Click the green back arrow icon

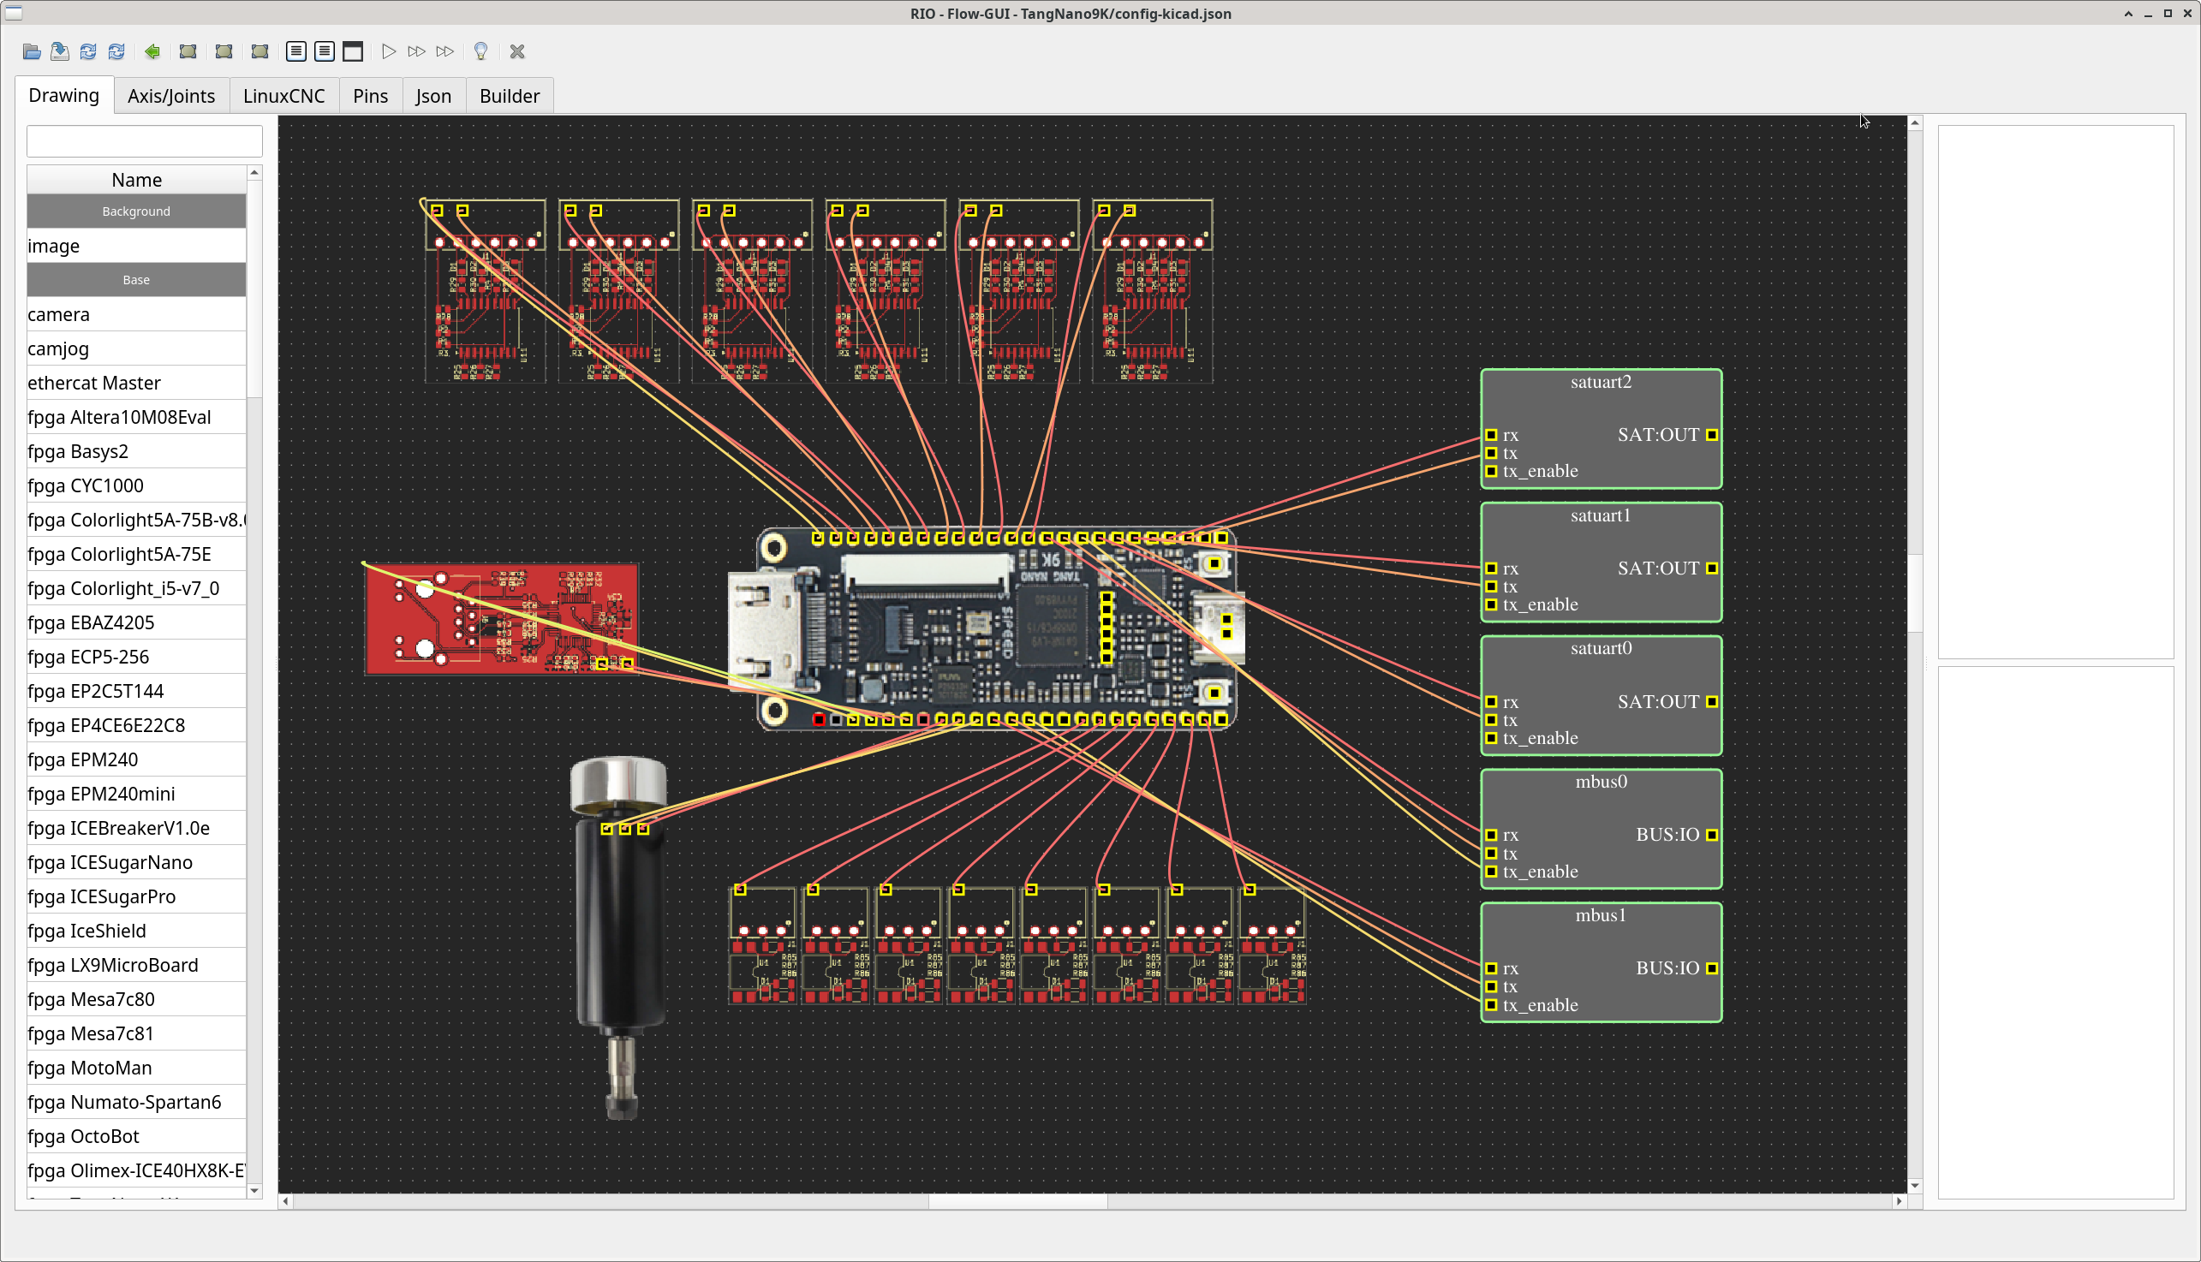pyautogui.click(x=152, y=52)
